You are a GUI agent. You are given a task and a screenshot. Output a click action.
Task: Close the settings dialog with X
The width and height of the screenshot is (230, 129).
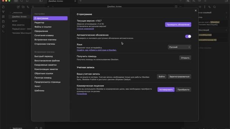tap(195, 10)
